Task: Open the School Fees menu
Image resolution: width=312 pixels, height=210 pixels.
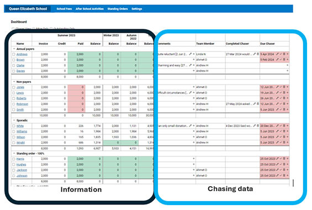Action: point(64,9)
